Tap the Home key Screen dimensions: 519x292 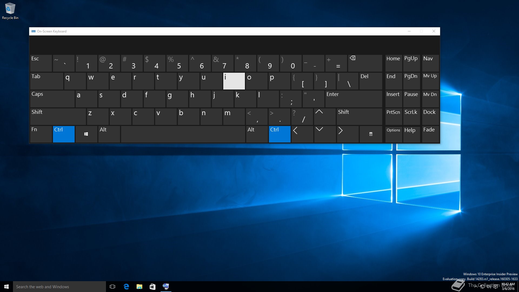pyautogui.click(x=394, y=63)
